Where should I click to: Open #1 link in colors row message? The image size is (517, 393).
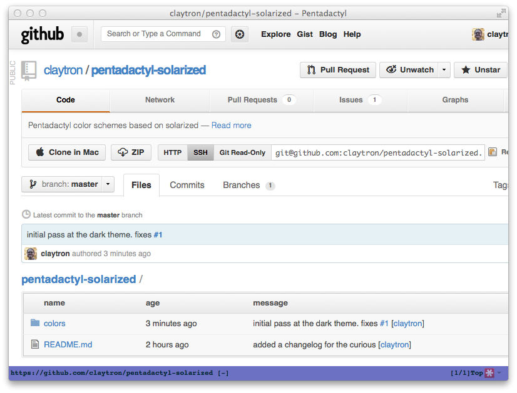click(384, 324)
